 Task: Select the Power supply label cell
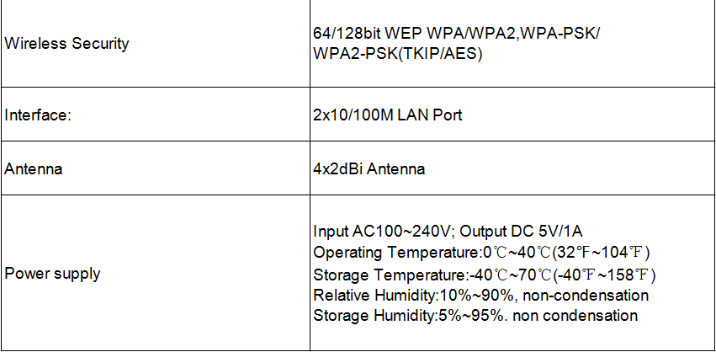click(156, 273)
